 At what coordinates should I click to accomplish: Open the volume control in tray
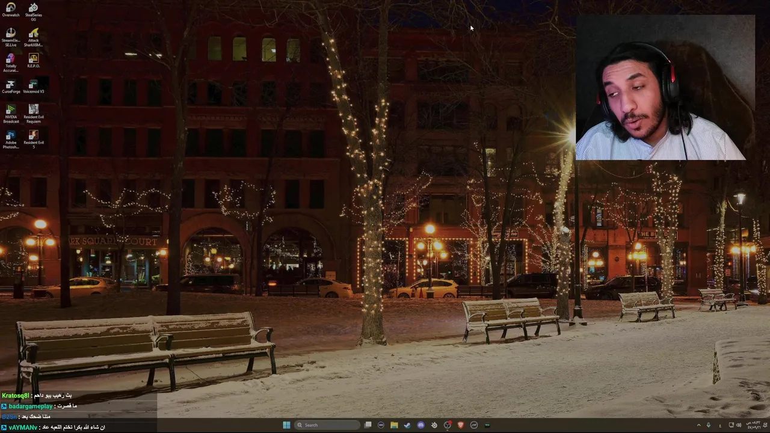[x=739, y=425]
